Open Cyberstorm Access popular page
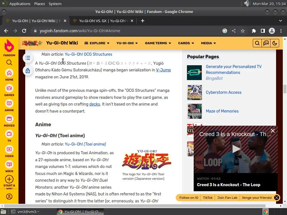The height and width of the screenshot is (215, 287). tap(223, 92)
